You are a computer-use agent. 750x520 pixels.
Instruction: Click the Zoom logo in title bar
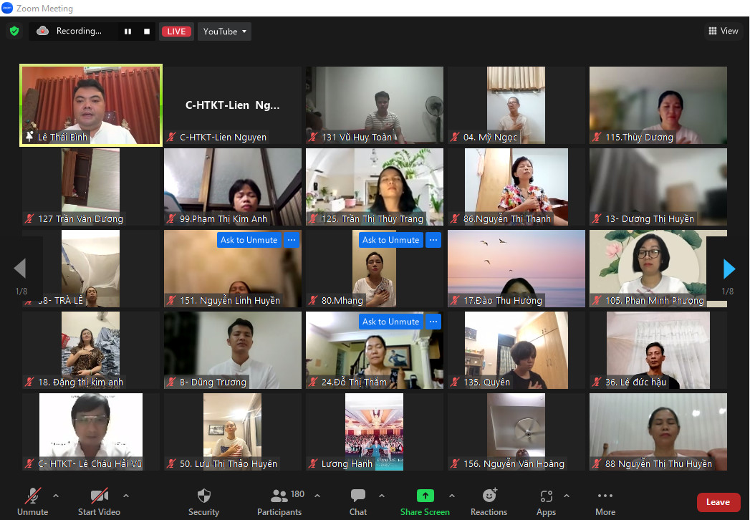(7, 8)
